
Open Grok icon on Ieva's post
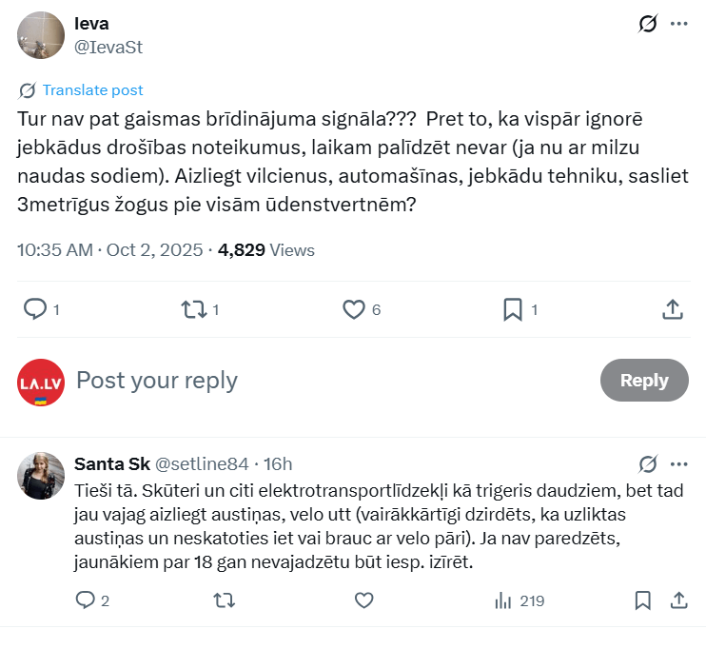pyautogui.click(x=648, y=24)
